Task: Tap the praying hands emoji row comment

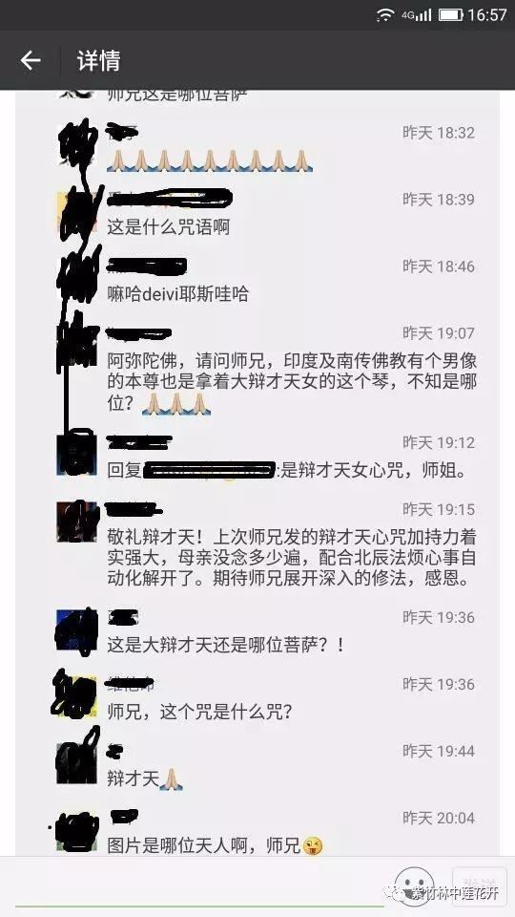Action: 210,160
